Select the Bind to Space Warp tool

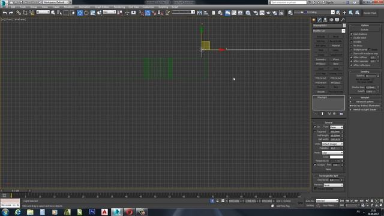(x=32, y=13)
